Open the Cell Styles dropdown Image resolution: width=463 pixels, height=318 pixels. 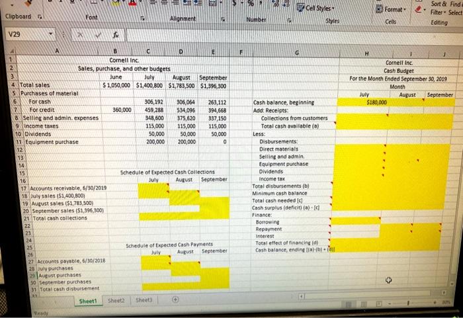(x=316, y=8)
